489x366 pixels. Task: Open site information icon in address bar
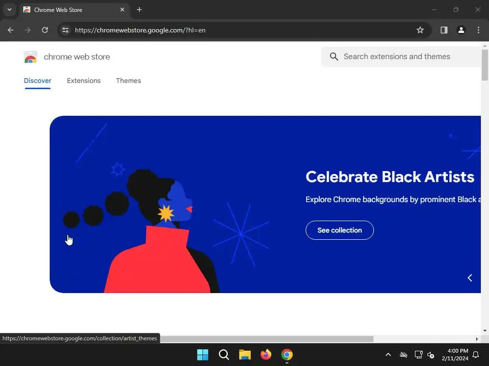65,30
